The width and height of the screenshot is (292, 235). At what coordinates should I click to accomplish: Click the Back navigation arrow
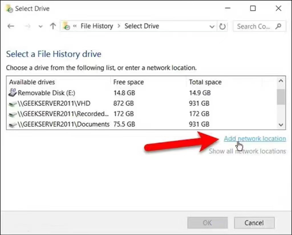(x=11, y=26)
